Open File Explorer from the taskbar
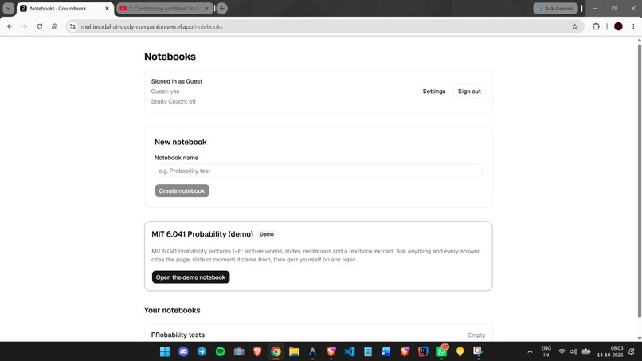Viewport: 642px width, 361px height. [x=295, y=351]
